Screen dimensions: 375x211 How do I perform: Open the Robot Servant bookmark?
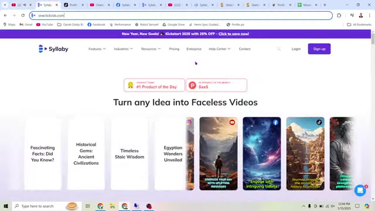[x=146, y=25]
